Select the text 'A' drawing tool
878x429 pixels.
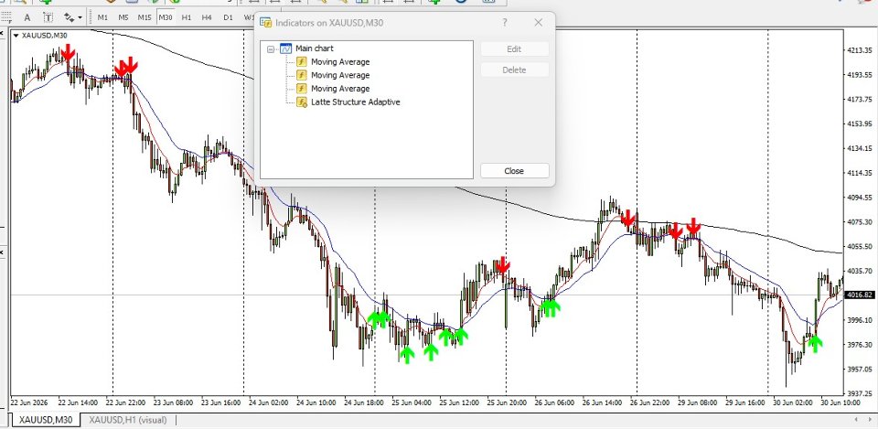point(27,17)
